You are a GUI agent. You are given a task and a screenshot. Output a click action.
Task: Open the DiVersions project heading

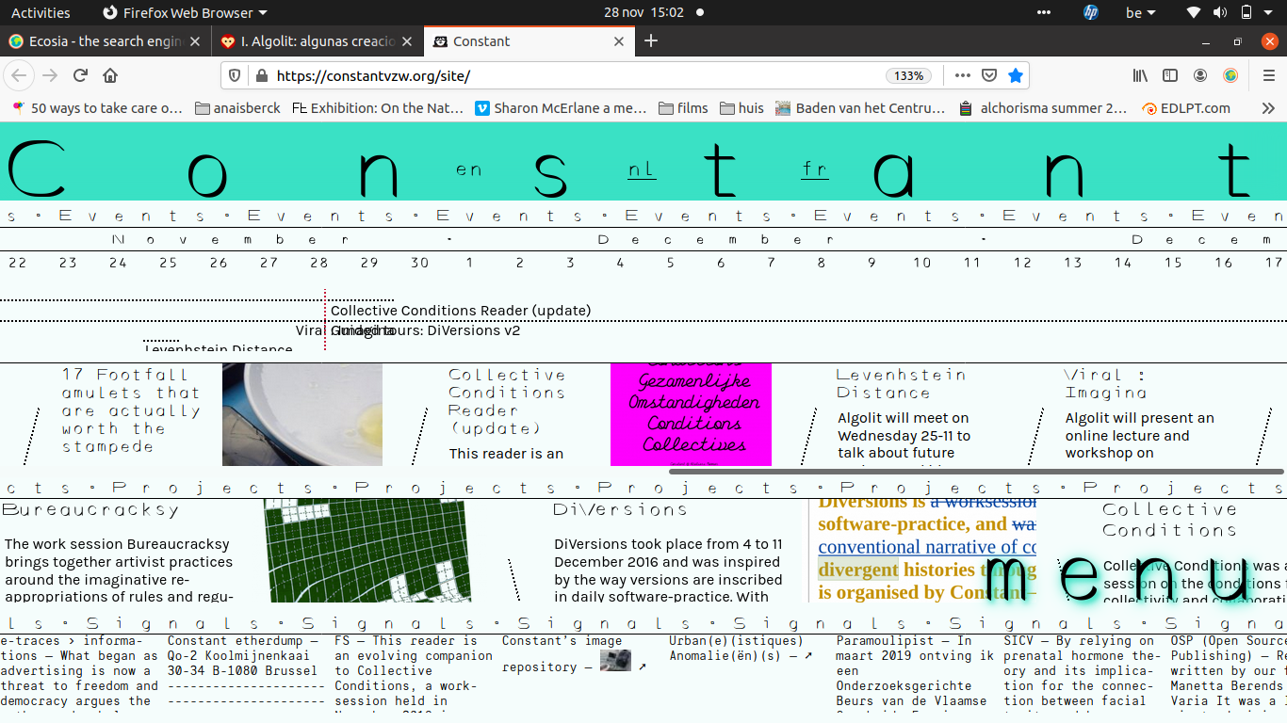coord(620,510)
